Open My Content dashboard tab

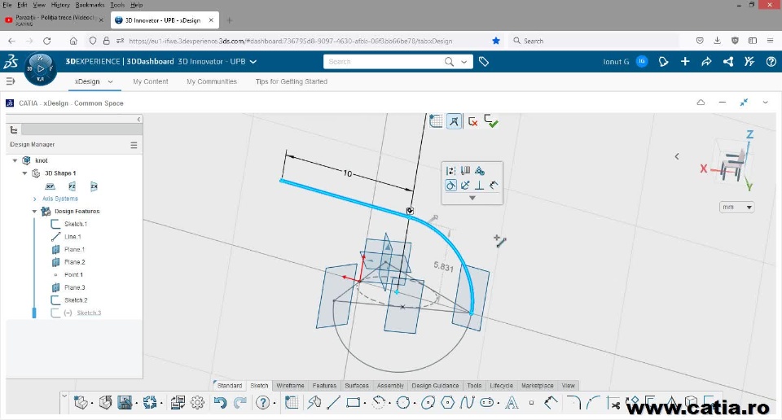pyautogui.click(x=151, y=81)
